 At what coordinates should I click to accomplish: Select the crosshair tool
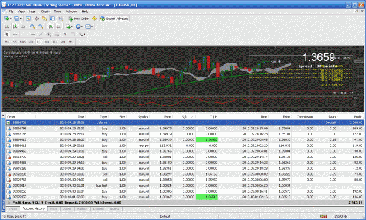click(x=15, y=34)
